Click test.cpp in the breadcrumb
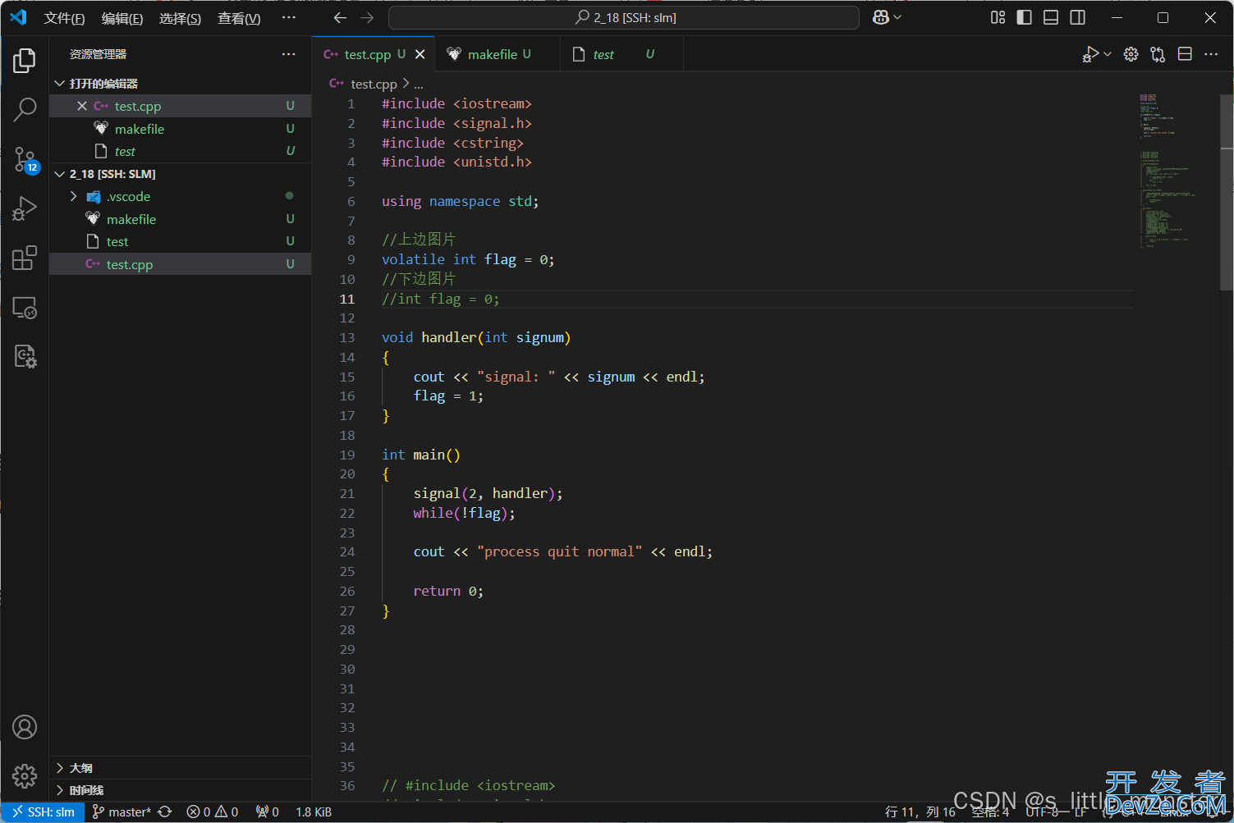This screenshot has width=1234, height=823. 374,85
